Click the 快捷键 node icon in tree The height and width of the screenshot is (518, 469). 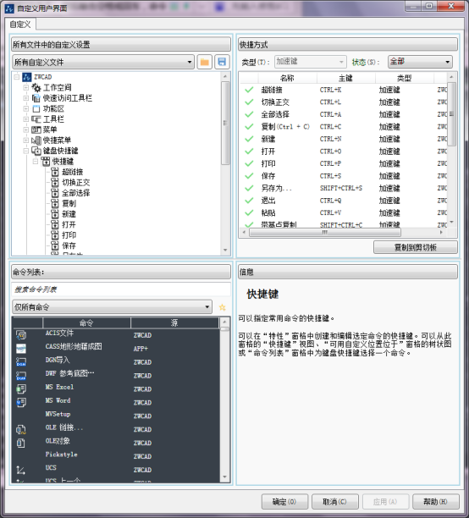pyautogui.click(x=46, y=162)
